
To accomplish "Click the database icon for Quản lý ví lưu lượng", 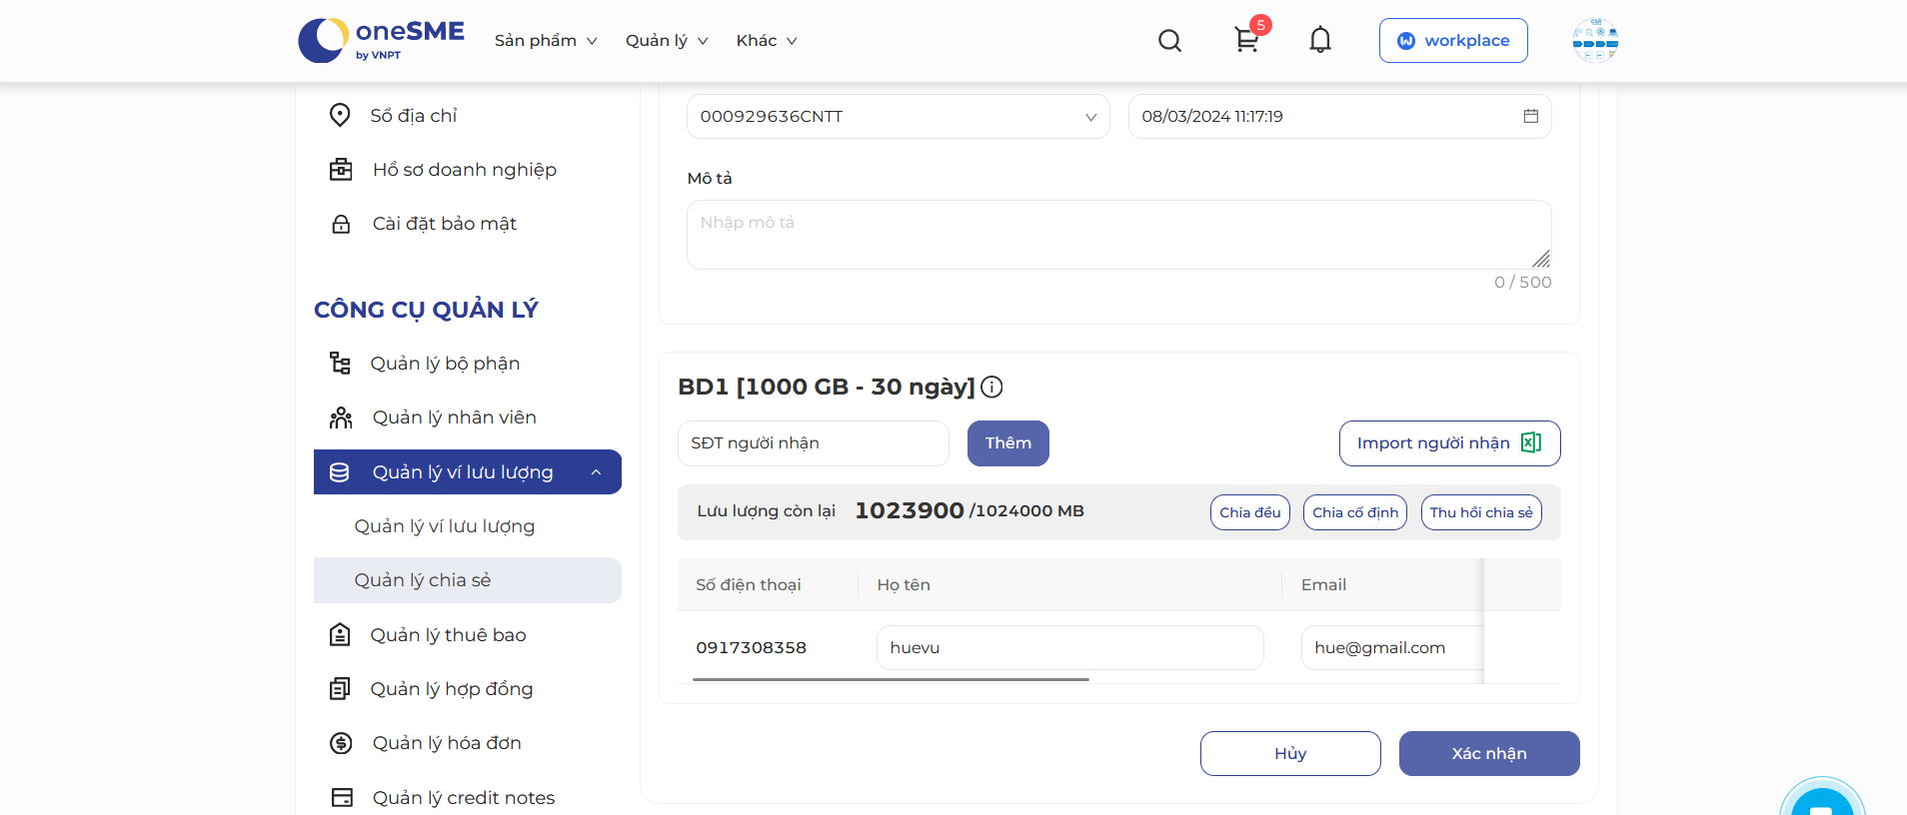I will pyautogui.click(x=340, y=471).
